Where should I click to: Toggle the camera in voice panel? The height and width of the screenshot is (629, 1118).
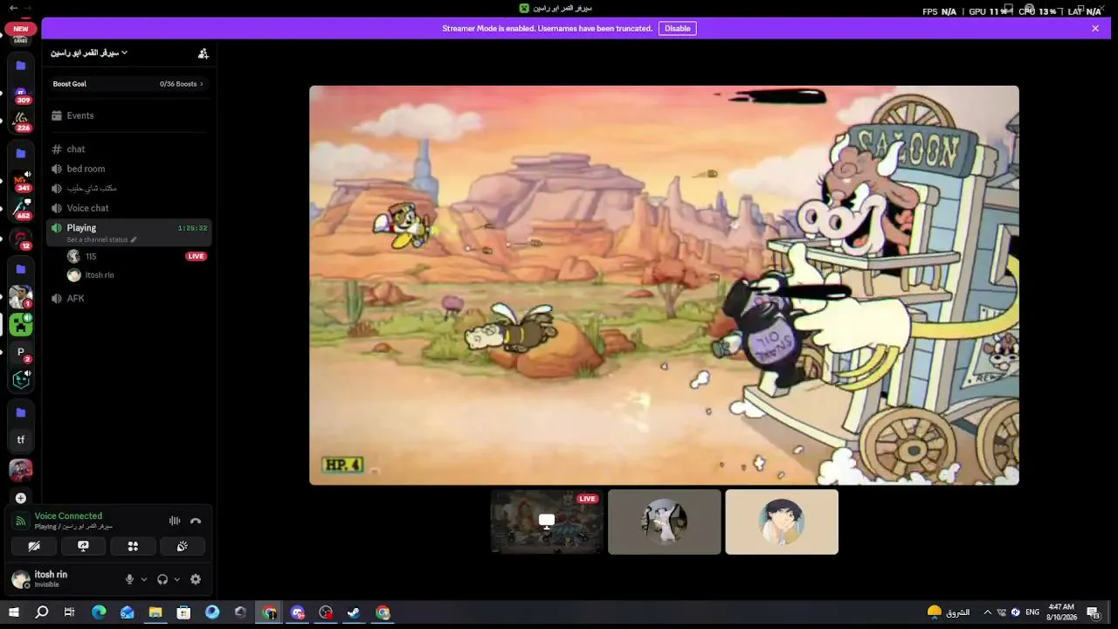click(x=34, y=546)
